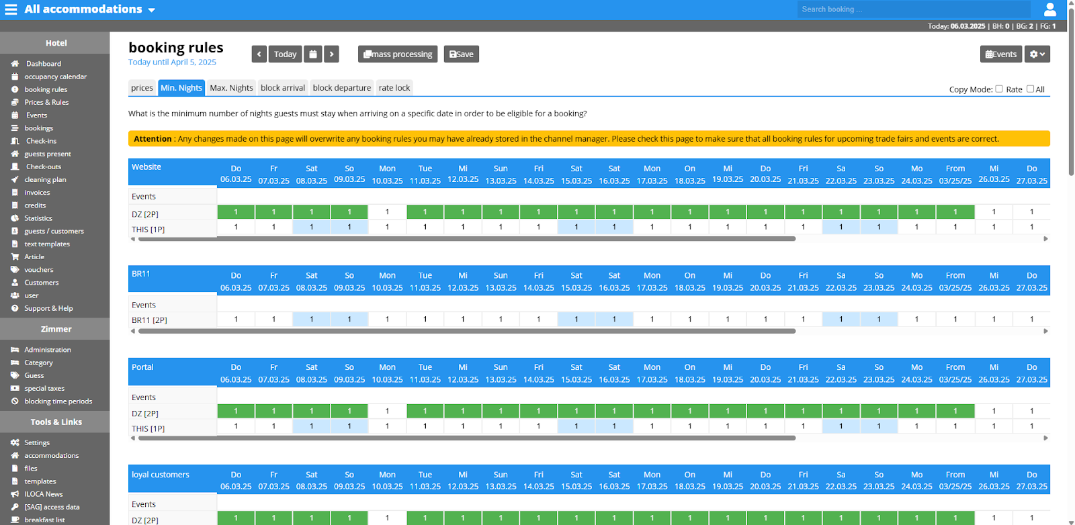Click Portal table scroll left arrow
The height and width of the screenshot is (525, 1075).
point(132,438)
